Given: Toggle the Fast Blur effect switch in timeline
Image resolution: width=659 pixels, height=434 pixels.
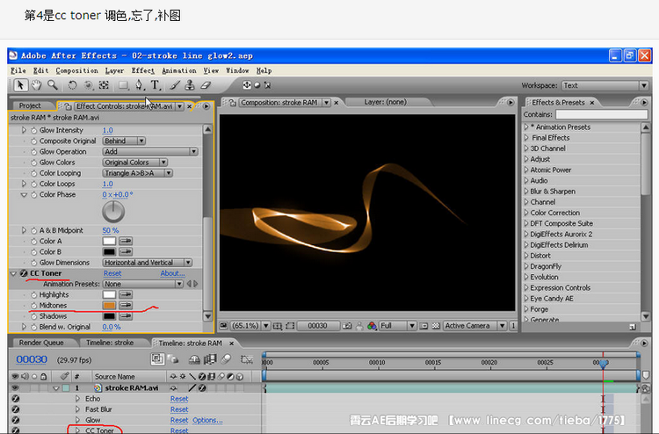Looking at the screenshot, I should click(16, 409).
